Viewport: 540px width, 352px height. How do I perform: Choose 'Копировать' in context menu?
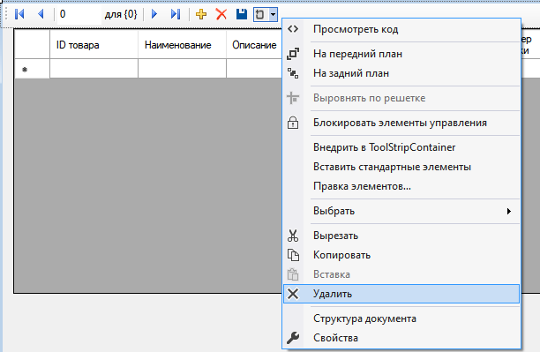(401, 255)
